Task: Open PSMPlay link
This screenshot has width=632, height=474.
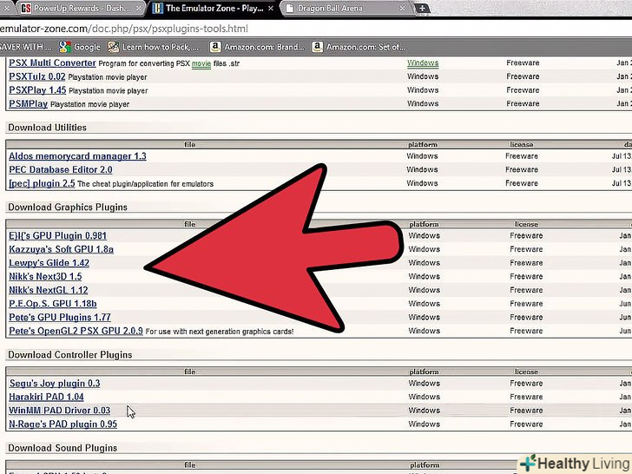Action: 28,104
